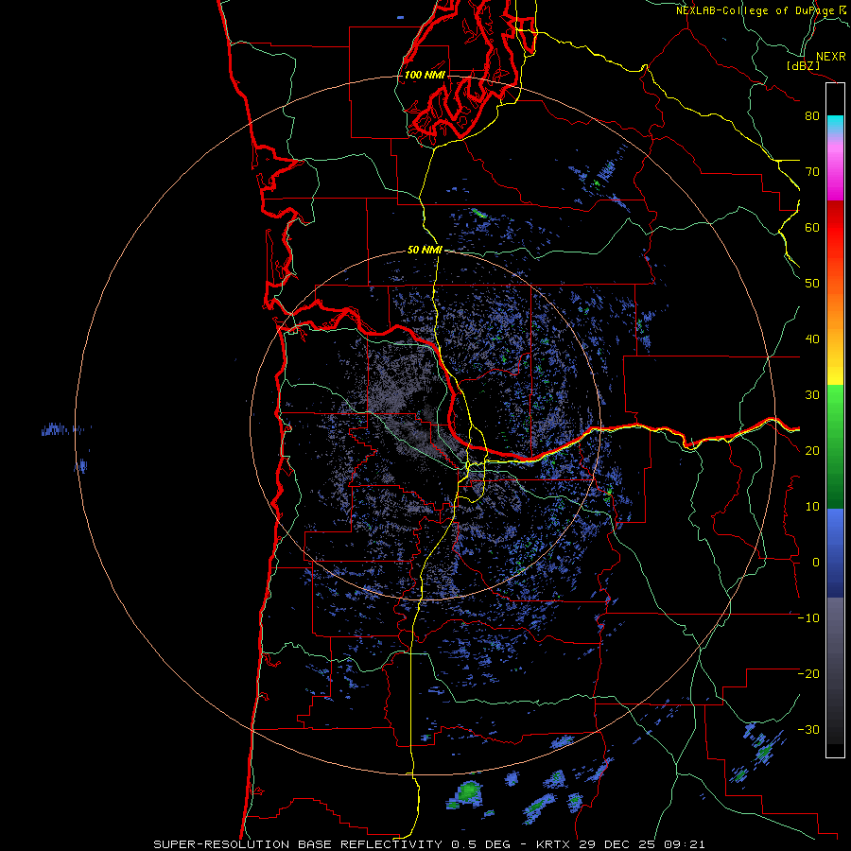This screenshot has height=851, width=851.
Task: Select the -30 tick on dBZ scale
Action: [808, 730]
